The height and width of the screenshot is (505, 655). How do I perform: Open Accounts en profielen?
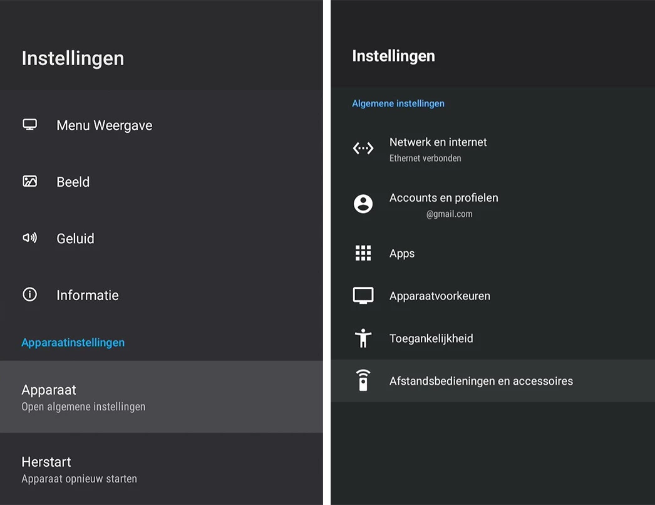[x=443, y=204]
